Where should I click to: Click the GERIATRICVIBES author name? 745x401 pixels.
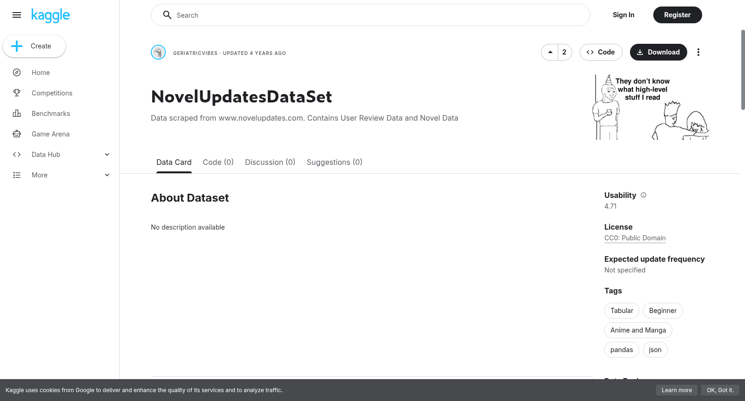point(195,53)
